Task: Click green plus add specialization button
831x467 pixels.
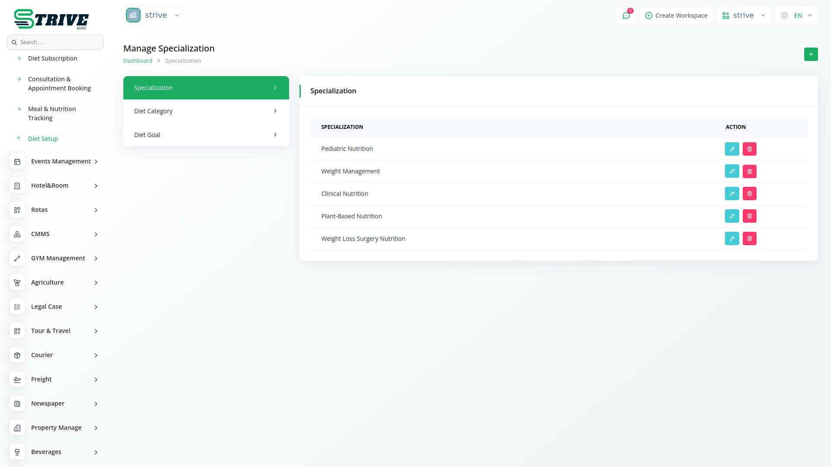Action: coord(811,54)
